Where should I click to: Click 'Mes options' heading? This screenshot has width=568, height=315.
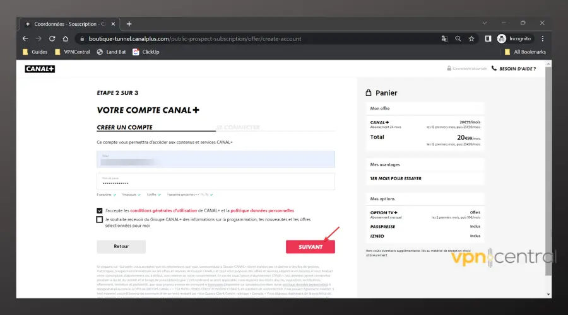[x=382, y=199]
